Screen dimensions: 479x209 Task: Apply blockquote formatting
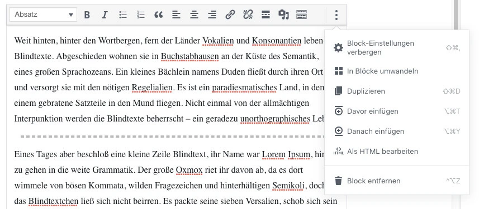pyautogui.click(x=159, y=14)
